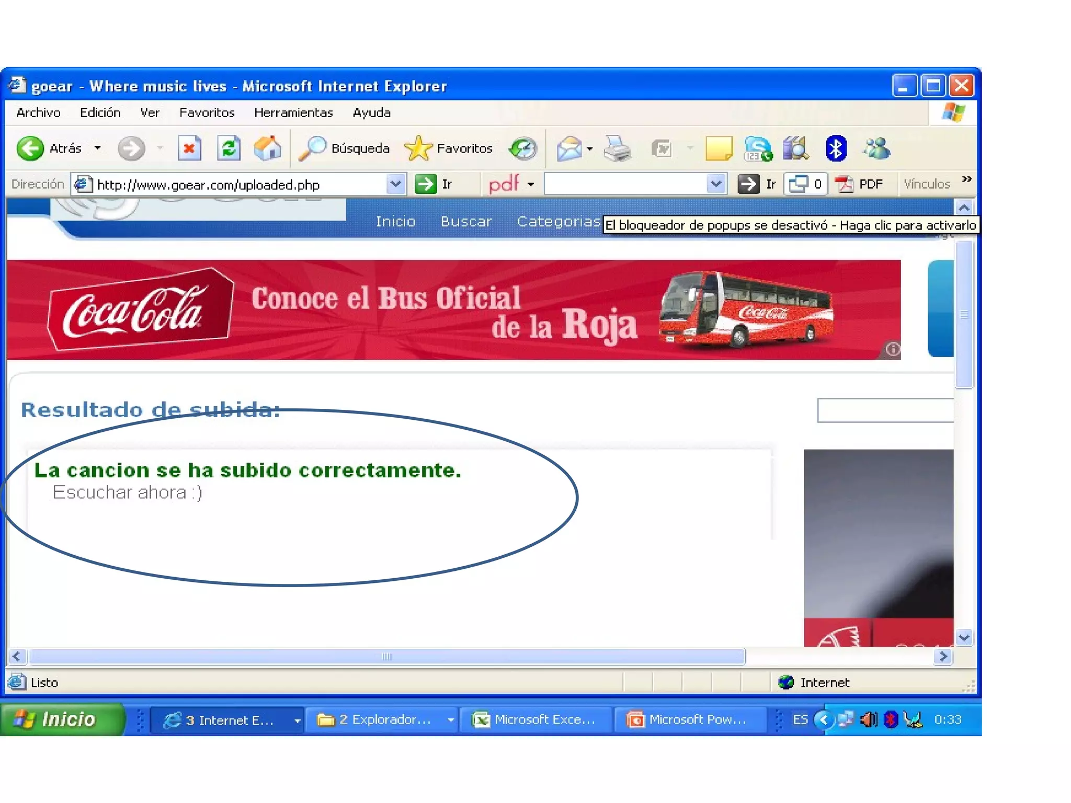This screenshot has height=803, width=1071.
Task: Click the popup blocker counter icon
Action: [x=805, y=184]
